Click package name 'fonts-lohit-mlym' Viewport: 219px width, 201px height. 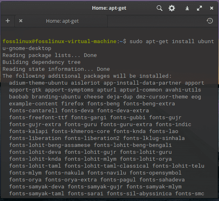tap(90, 159)
